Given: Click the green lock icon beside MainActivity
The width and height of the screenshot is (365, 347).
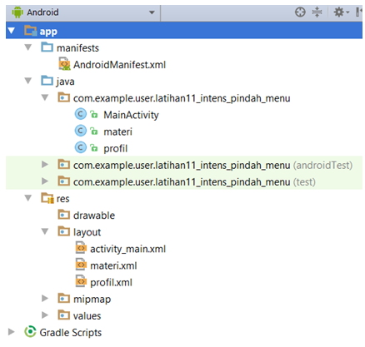Looking at the screenshot, I should (94, 114).
